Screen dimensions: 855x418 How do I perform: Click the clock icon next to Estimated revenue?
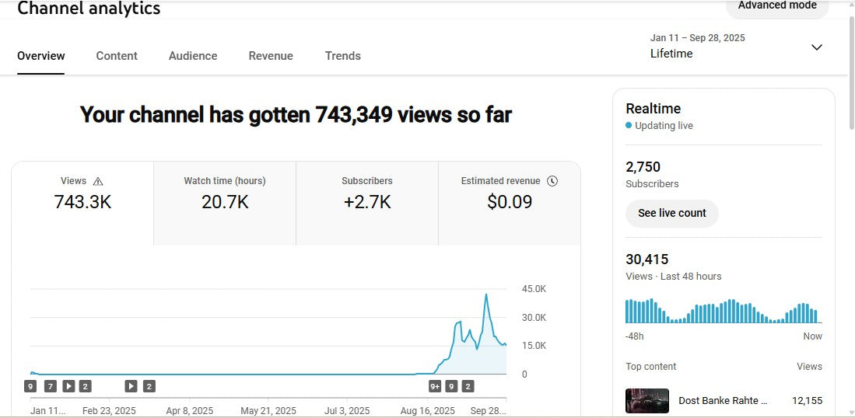[552, 181]
